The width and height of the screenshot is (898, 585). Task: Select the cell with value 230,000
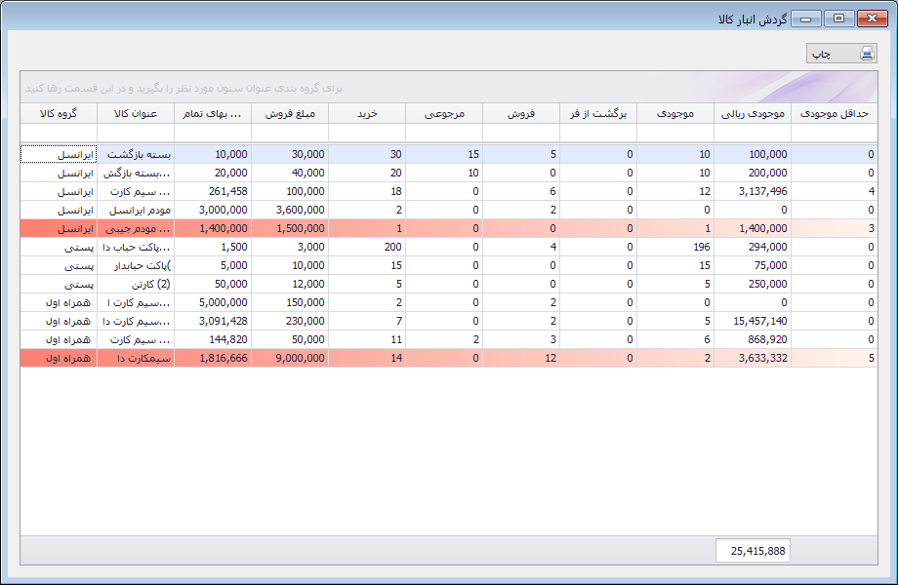tap(290, 322)
